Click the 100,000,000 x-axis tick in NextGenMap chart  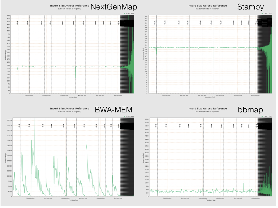coord(29,95)
